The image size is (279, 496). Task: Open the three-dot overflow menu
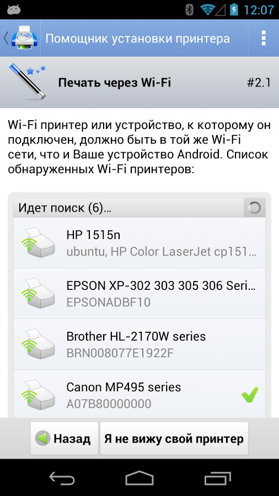(263, 38)
